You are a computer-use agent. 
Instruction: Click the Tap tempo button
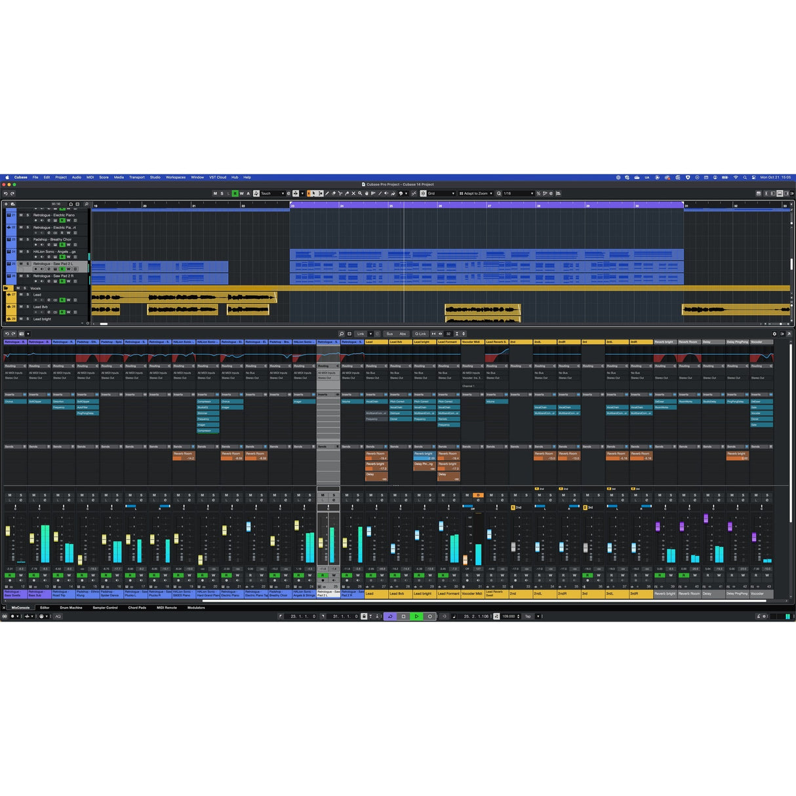(528, 616)
